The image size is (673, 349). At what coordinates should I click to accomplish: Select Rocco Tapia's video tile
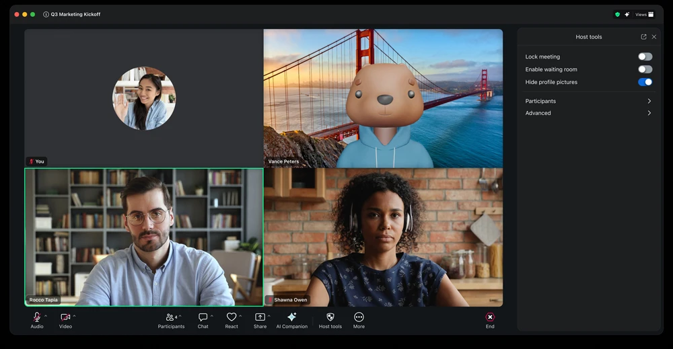[143, 237]
